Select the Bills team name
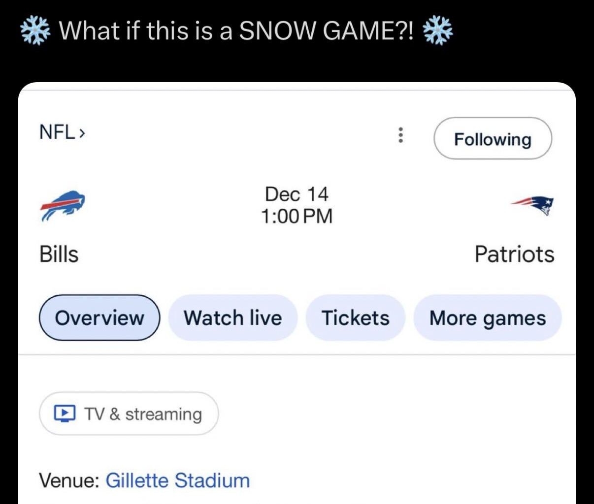The image size is (594, 504). point(59,254)
